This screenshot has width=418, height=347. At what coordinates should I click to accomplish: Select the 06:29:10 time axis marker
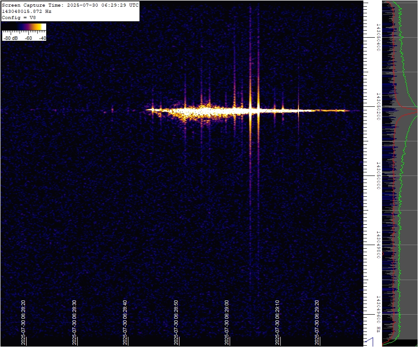coord(278,323)
